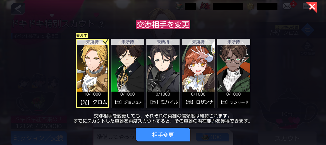Close the dialog with red X
The height and width of the screenshot is (145, 326).
coord(311,7)
